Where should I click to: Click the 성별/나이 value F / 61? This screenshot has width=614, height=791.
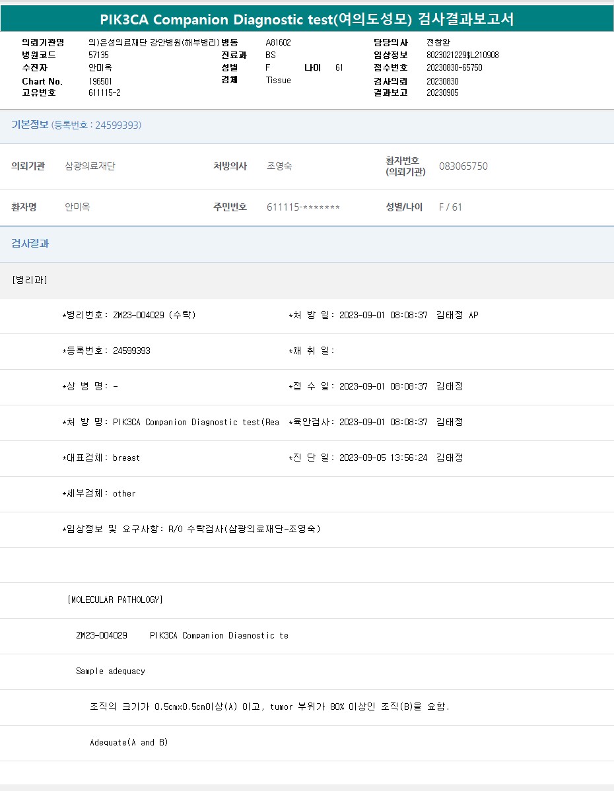(450, 207)
